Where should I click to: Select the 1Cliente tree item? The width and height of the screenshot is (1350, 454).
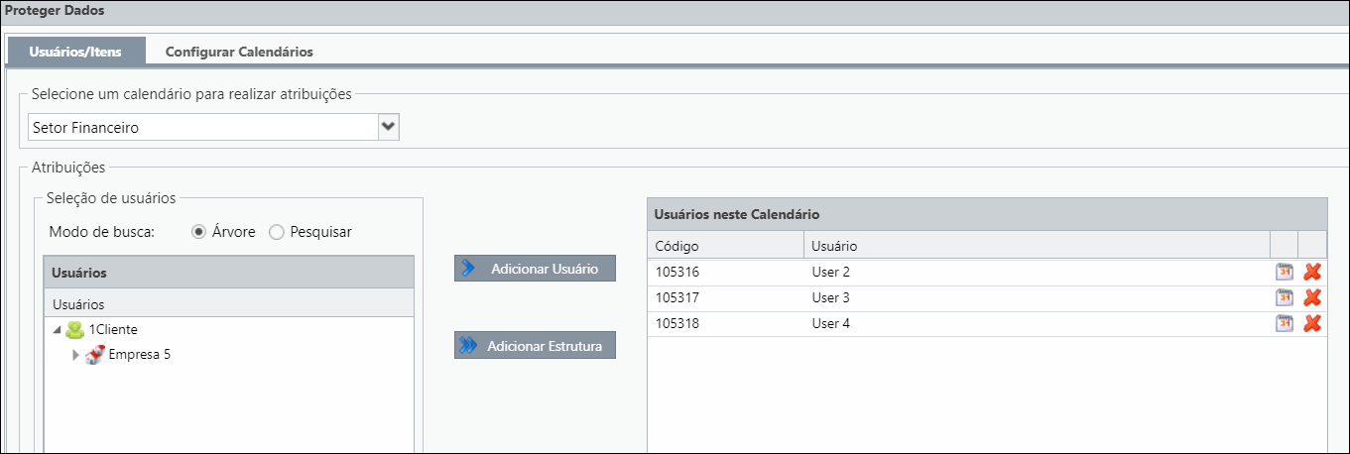coord(113,329)
